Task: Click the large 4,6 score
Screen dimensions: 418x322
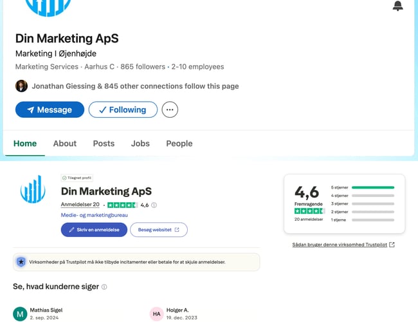Action: click(307, 193)
